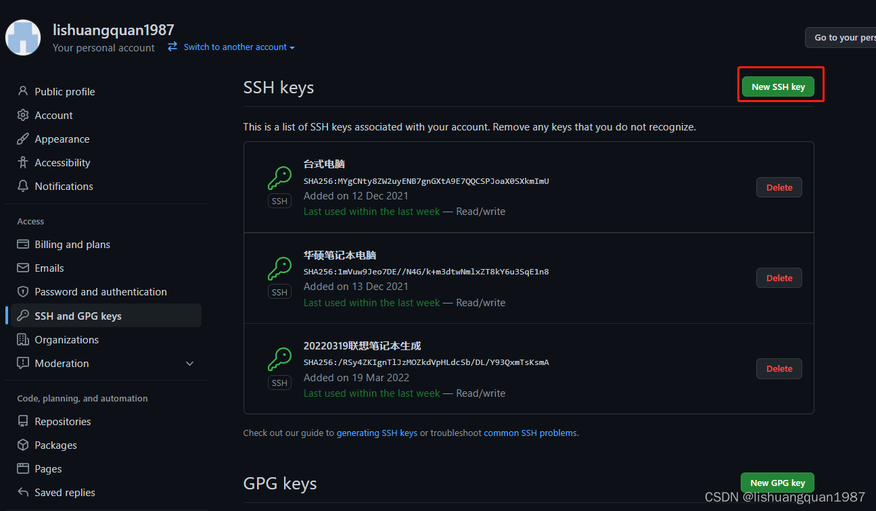This screenshot has height=511, width=876.
Task: Open the Organizations settings page
Action: pyautogui.click(x=66, y=339)
